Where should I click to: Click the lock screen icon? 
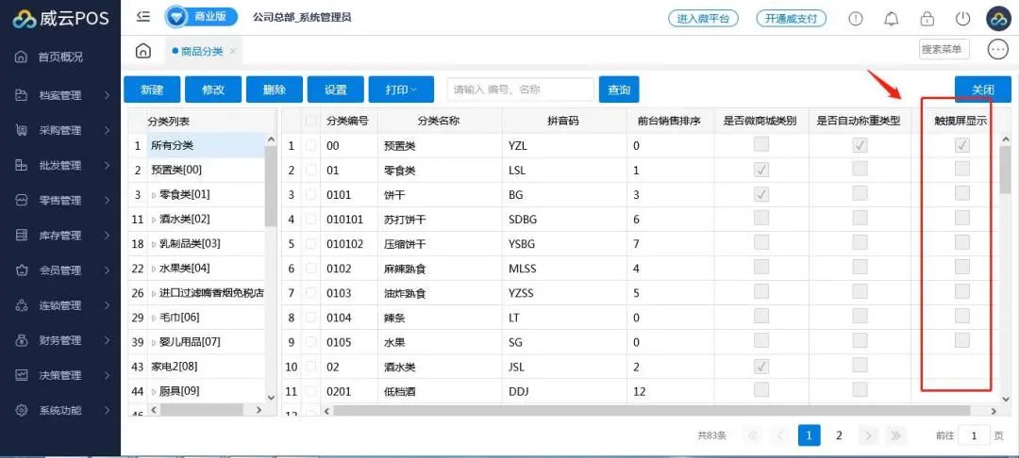click(927, 19)
